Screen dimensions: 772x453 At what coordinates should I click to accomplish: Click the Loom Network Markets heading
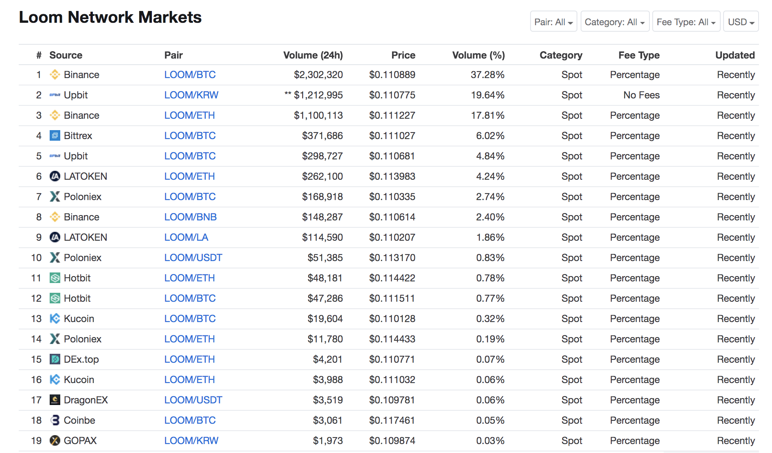tap(110, 17)
